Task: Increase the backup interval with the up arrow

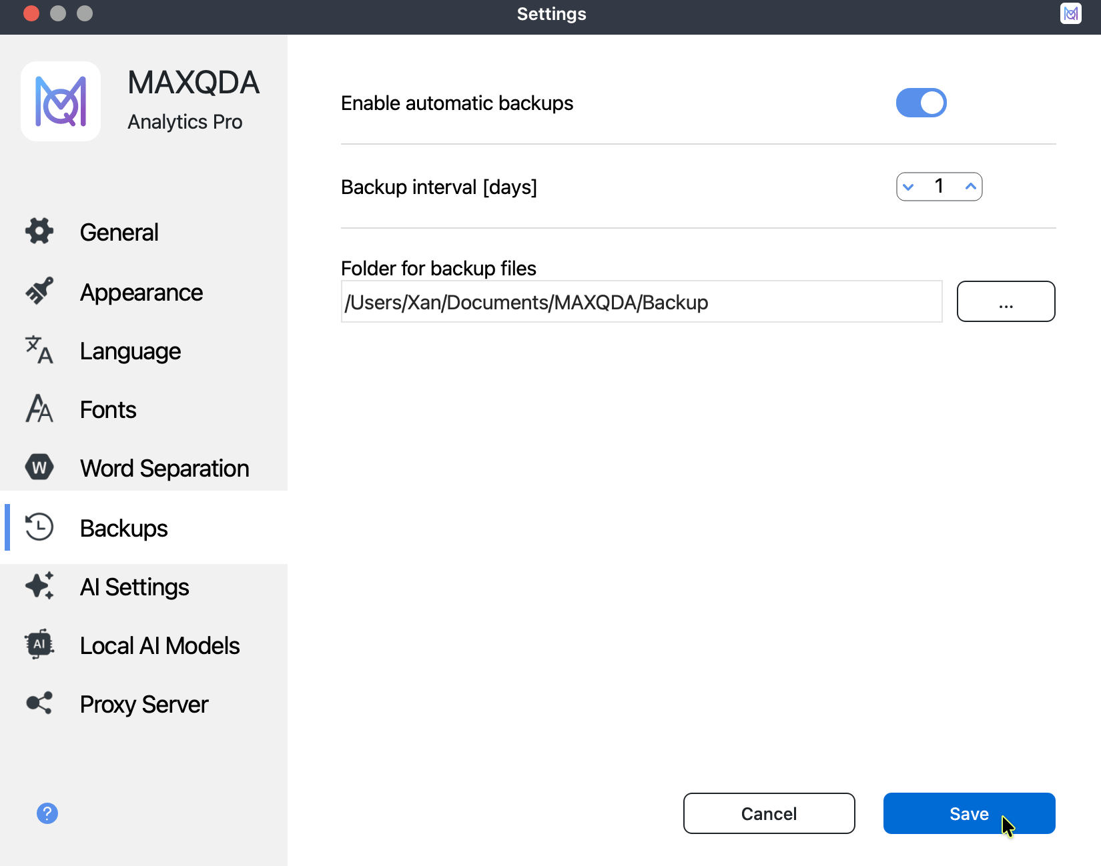Action: 971,187
